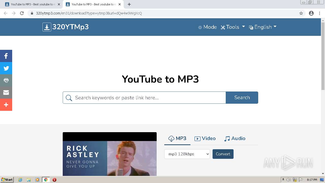The image size is (325, 183).
Task: Click the address bar URL
Action: [89, 13]
